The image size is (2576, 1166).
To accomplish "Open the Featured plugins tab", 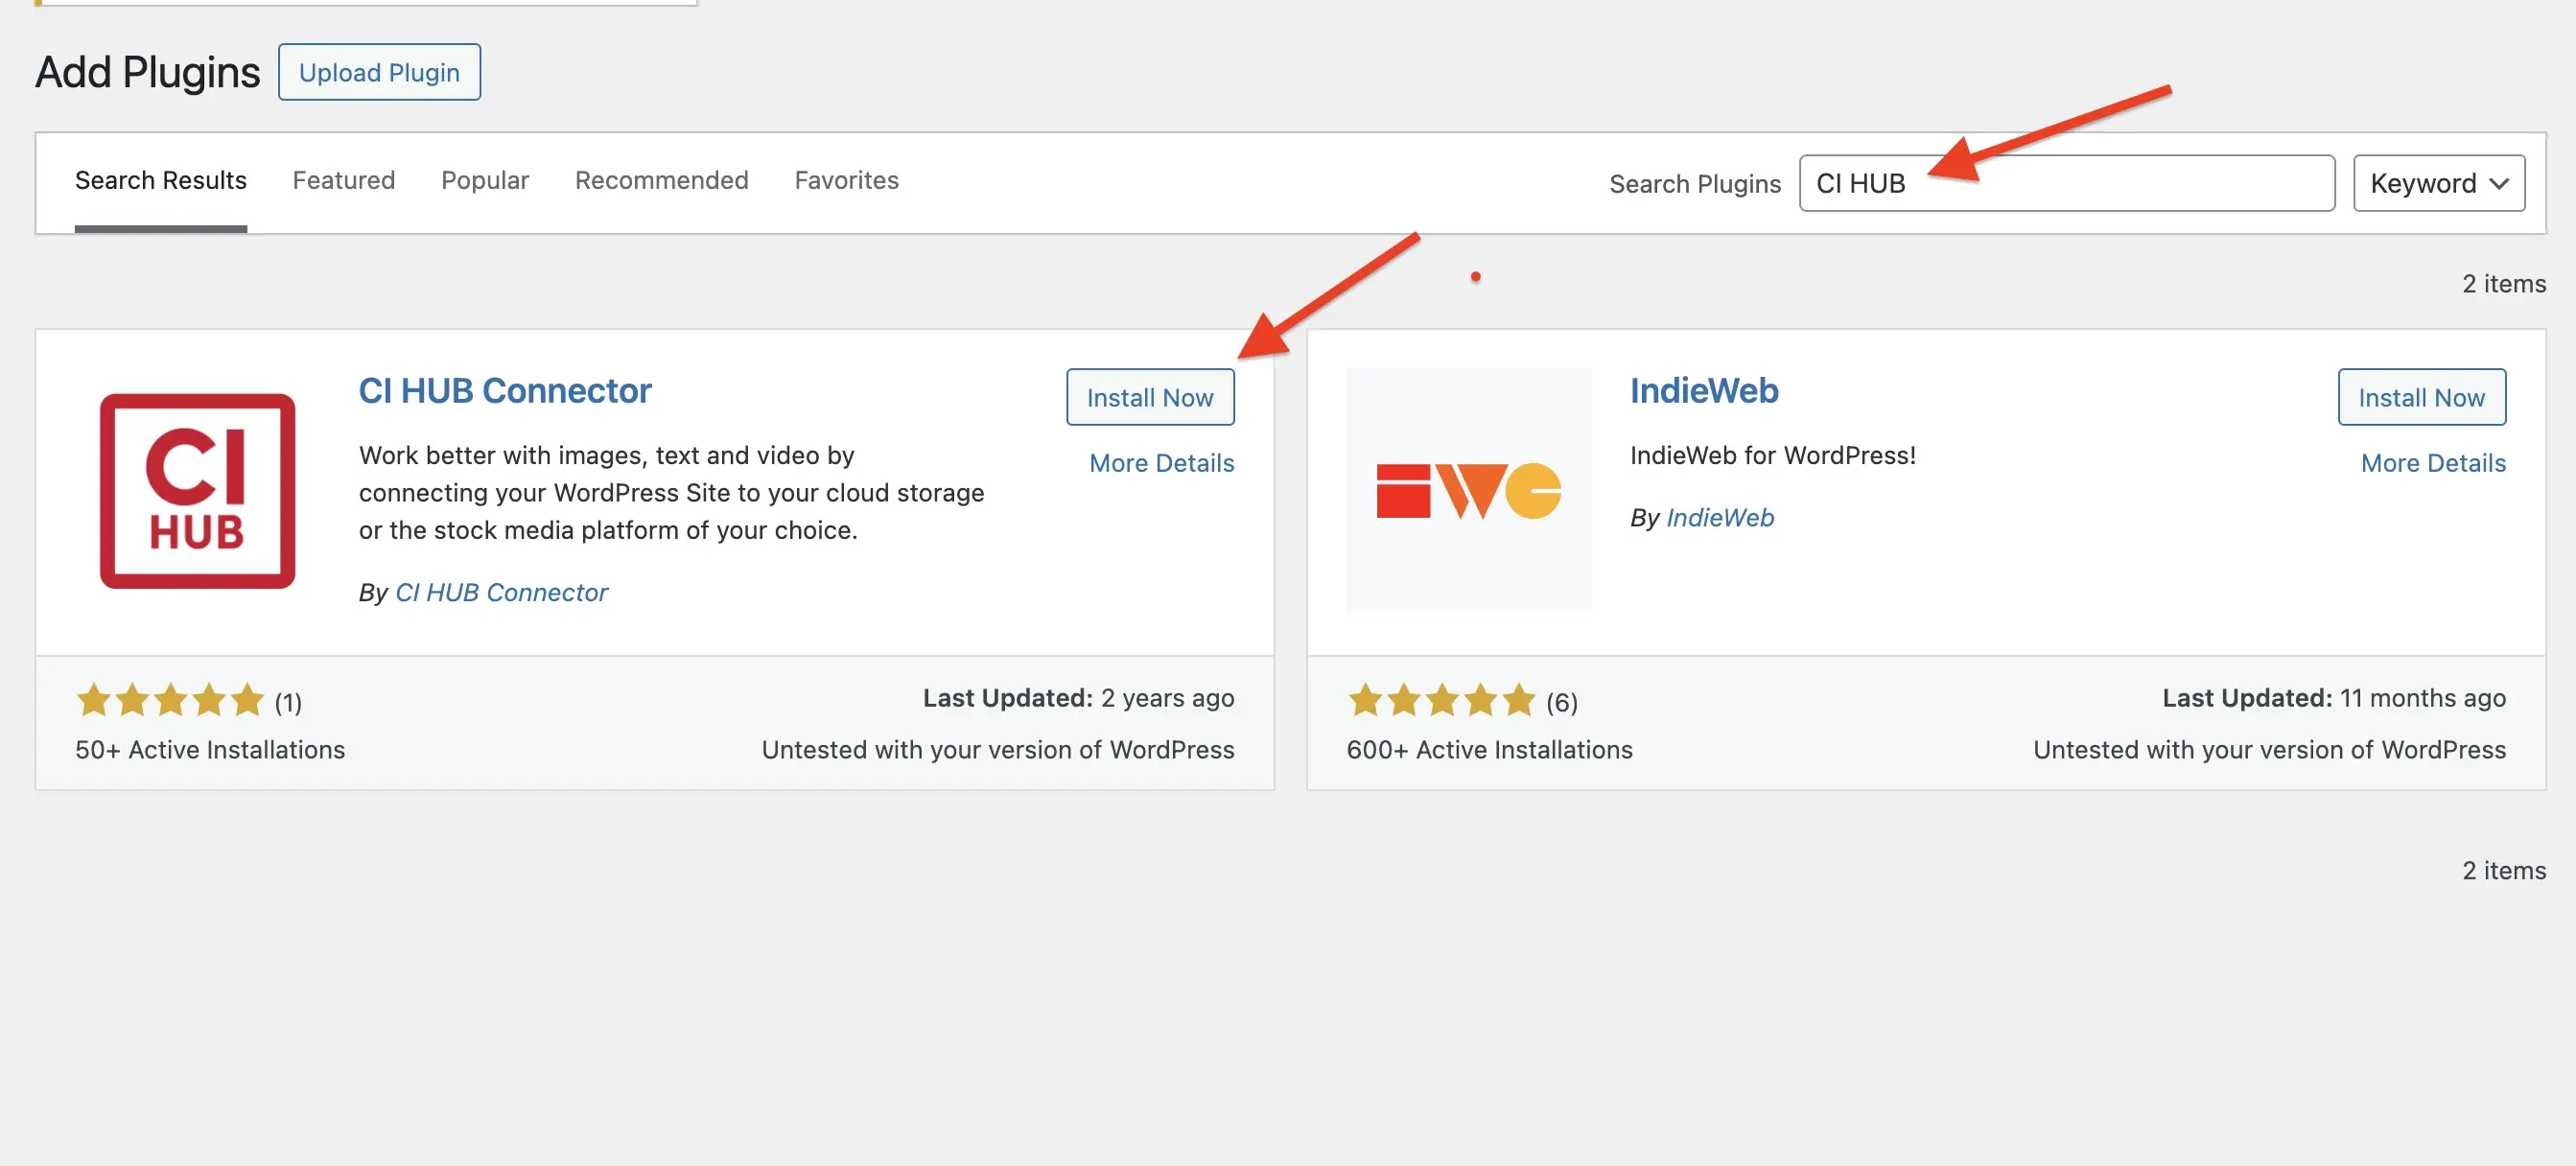I will 343,180.
